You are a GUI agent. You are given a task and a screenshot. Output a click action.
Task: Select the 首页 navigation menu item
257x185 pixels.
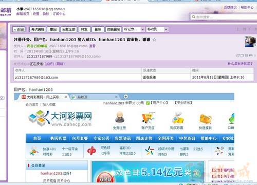point(37,138)
